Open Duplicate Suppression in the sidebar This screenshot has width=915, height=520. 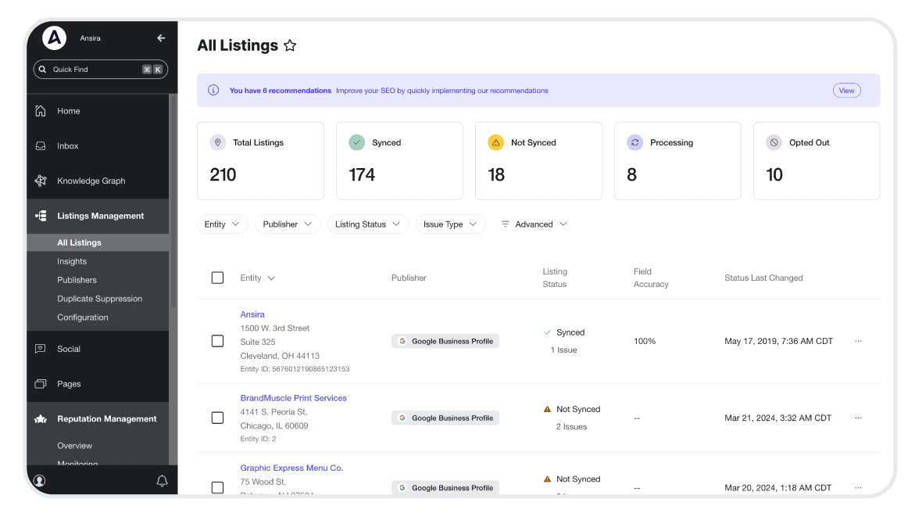100,299
